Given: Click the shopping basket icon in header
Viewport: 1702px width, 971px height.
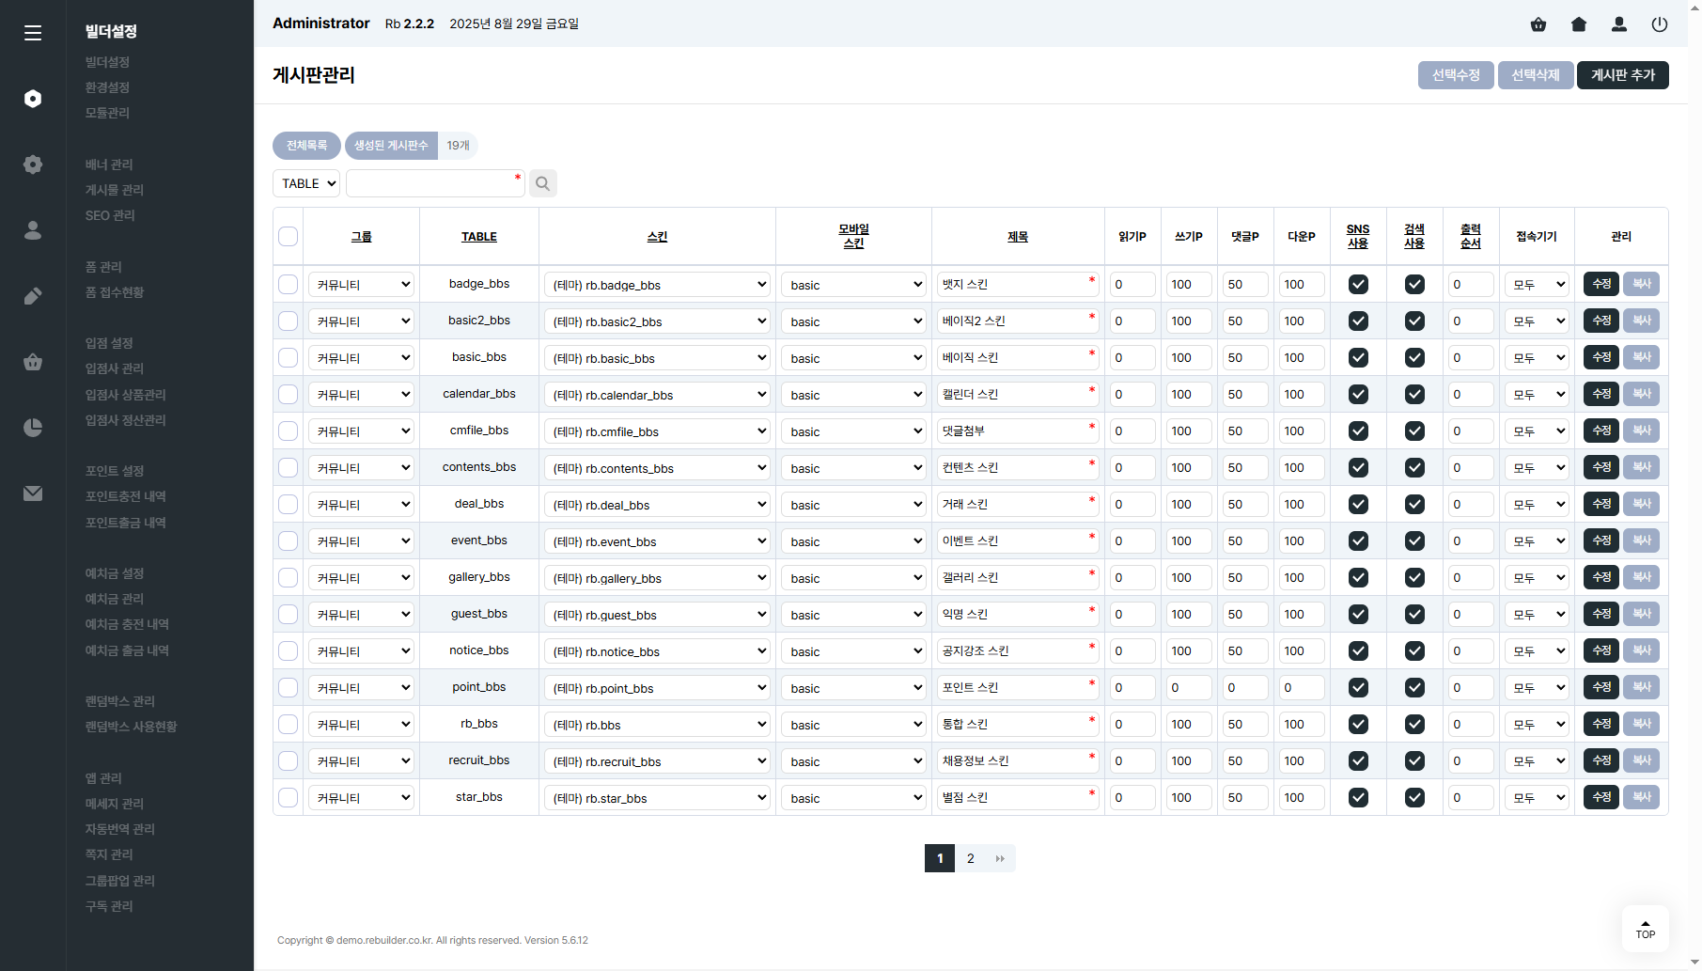Looking at the screenshot, I should 1538,24.
